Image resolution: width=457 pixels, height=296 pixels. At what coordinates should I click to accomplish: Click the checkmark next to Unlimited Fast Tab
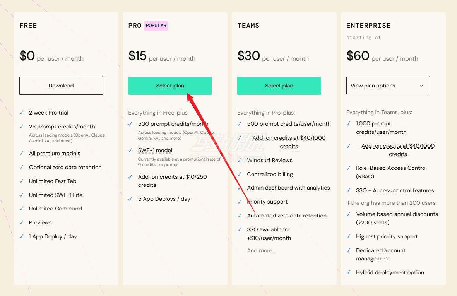[21, 181]
